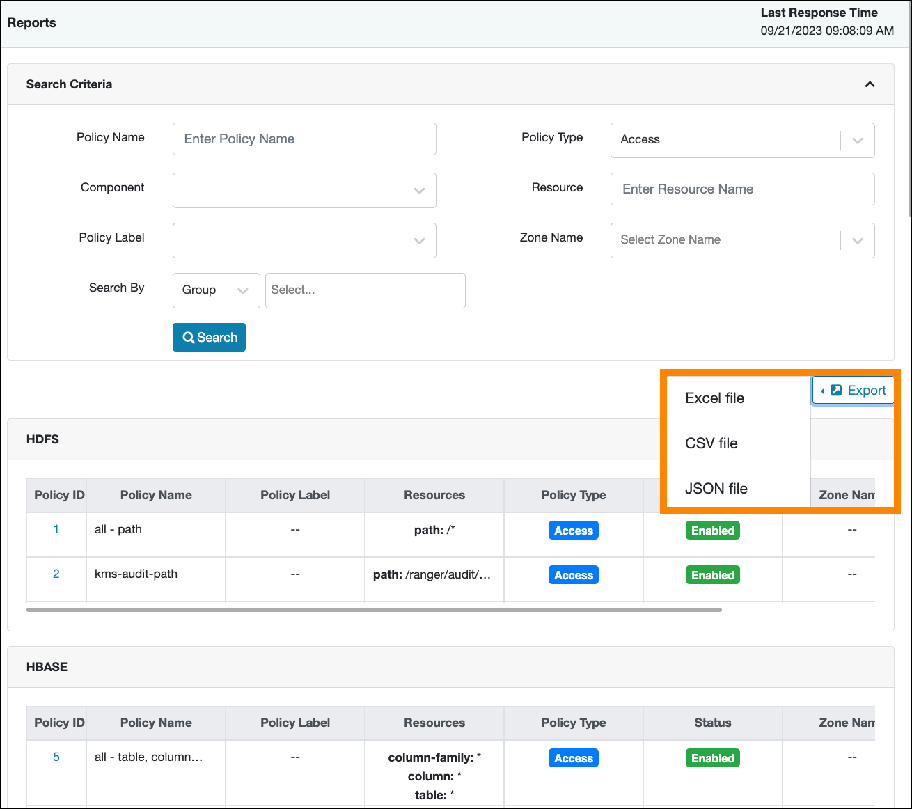Screen dimensions: 912x809
Task: Focus the Enter Policy Name field
Action: click(304, 139)
